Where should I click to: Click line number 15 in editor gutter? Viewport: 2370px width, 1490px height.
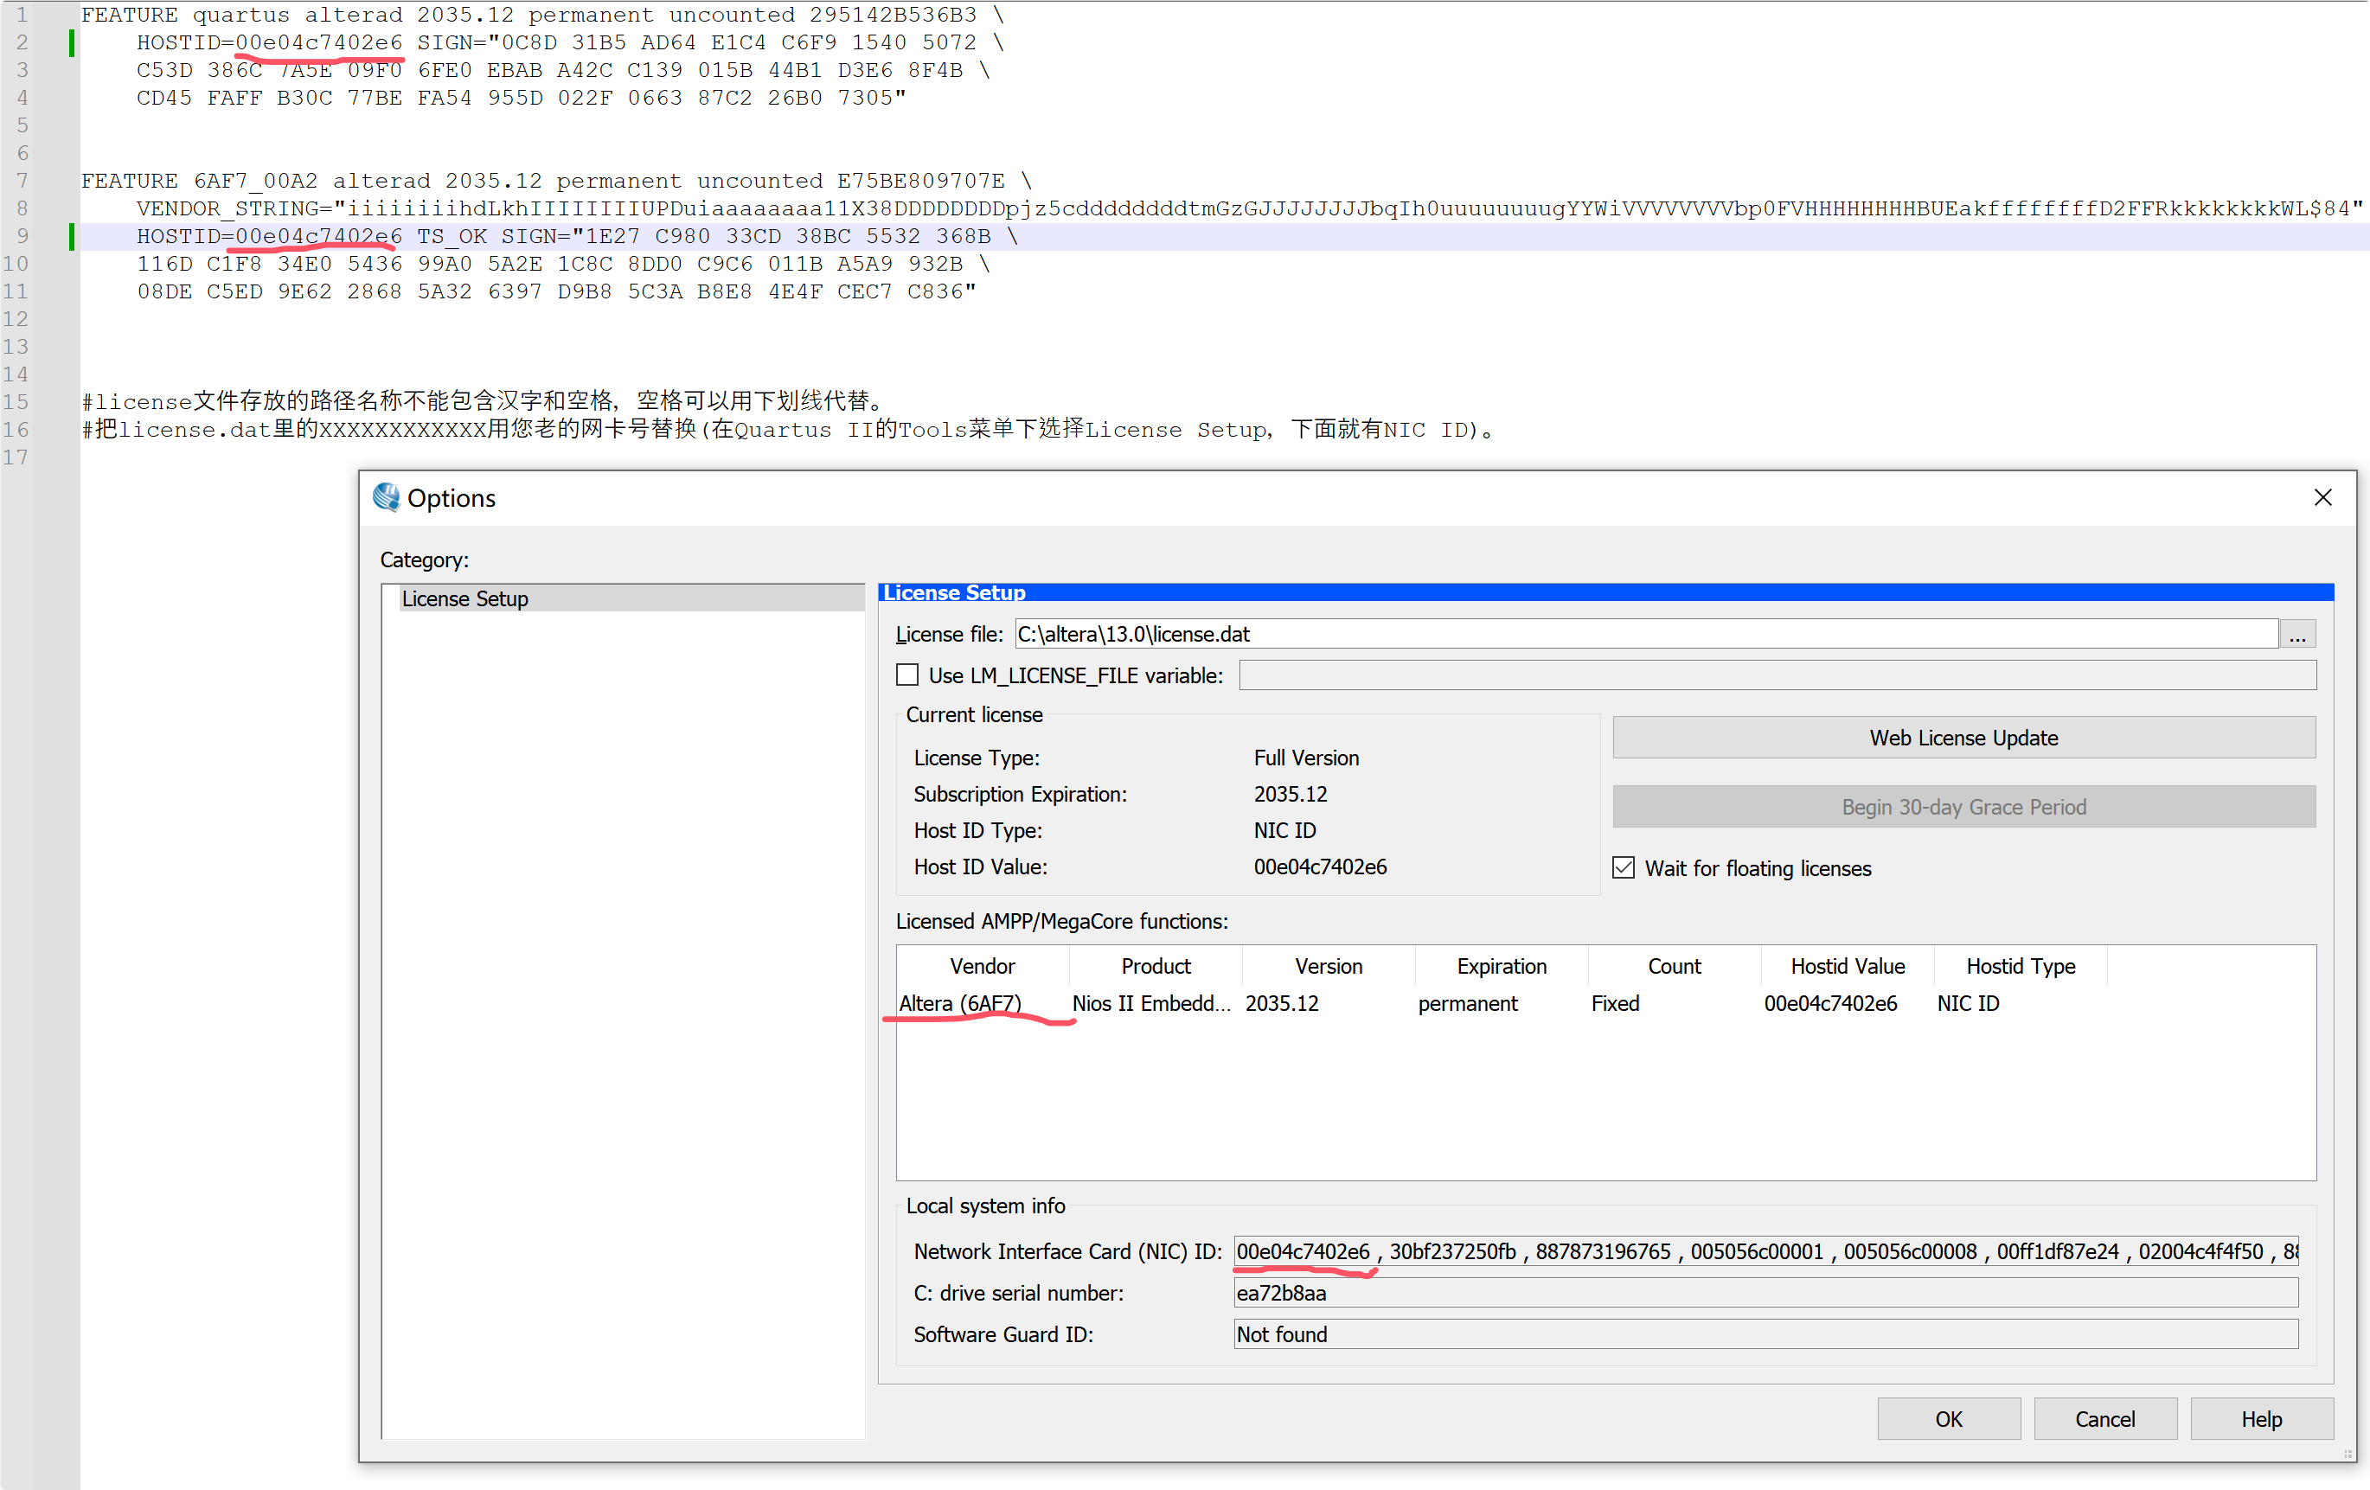click(x=16, y=401)
